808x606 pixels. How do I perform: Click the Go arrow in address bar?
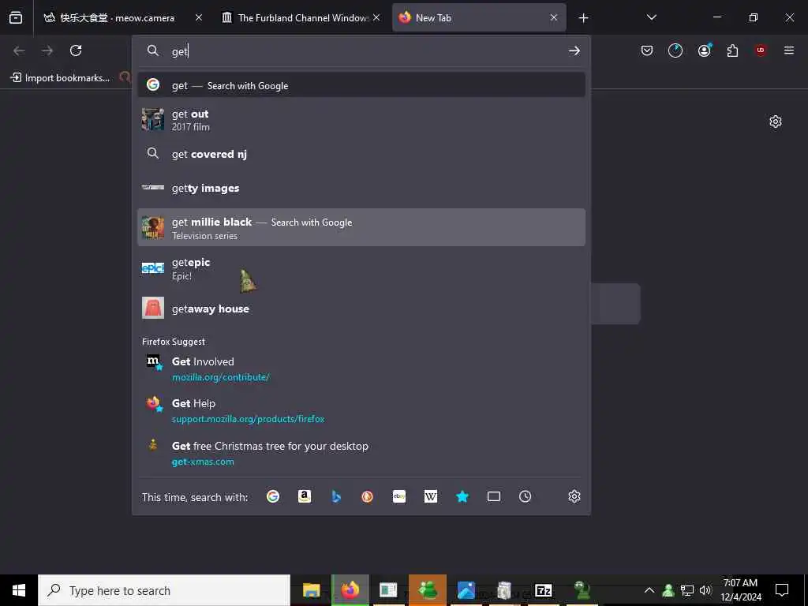(x=574, y=51)
